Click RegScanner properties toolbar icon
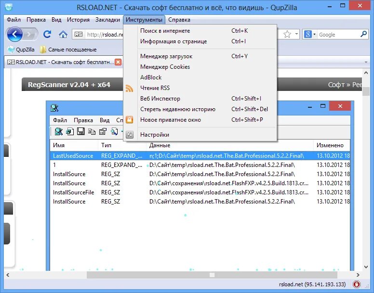 pos(103,131)
